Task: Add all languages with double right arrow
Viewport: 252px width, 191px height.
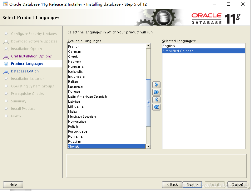Action: point(156,92)
